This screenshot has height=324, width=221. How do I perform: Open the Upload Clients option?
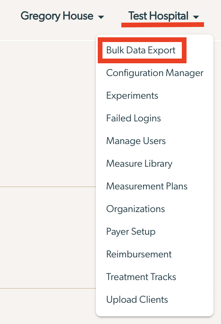137,299
